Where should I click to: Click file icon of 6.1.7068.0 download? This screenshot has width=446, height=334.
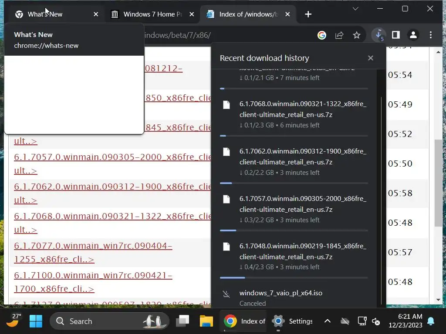(226, 104)
